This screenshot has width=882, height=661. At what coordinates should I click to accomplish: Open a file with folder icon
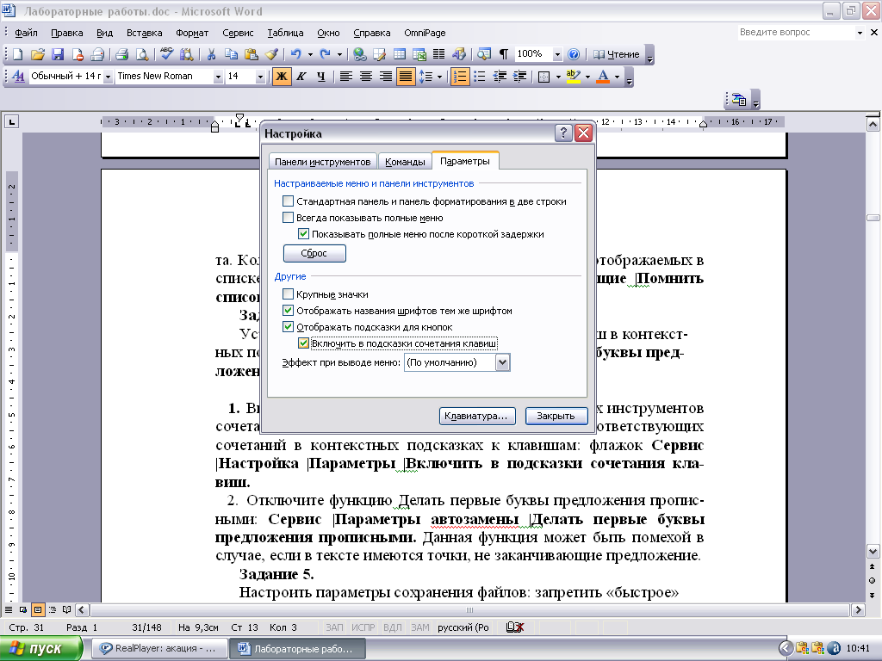pos(38,54)
